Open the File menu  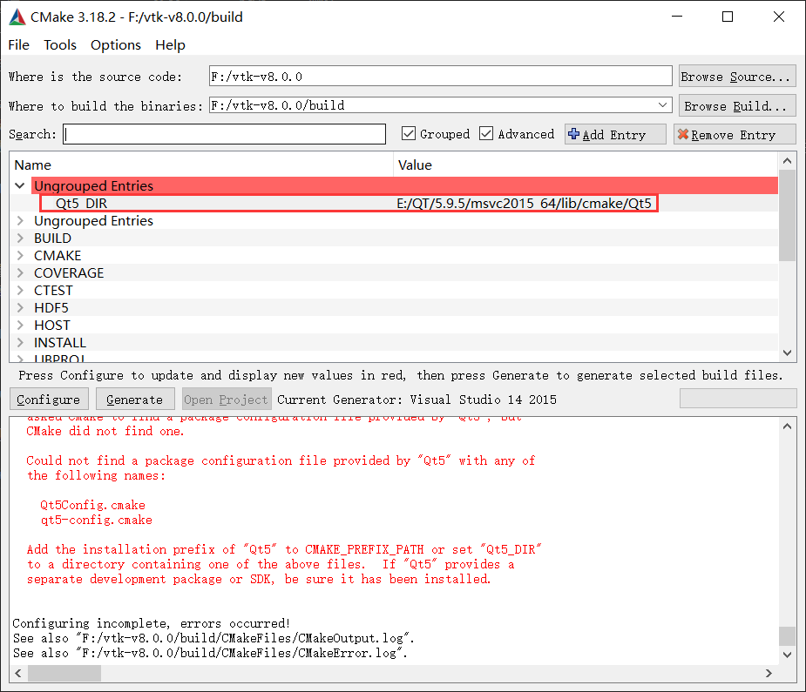(18, 45)
